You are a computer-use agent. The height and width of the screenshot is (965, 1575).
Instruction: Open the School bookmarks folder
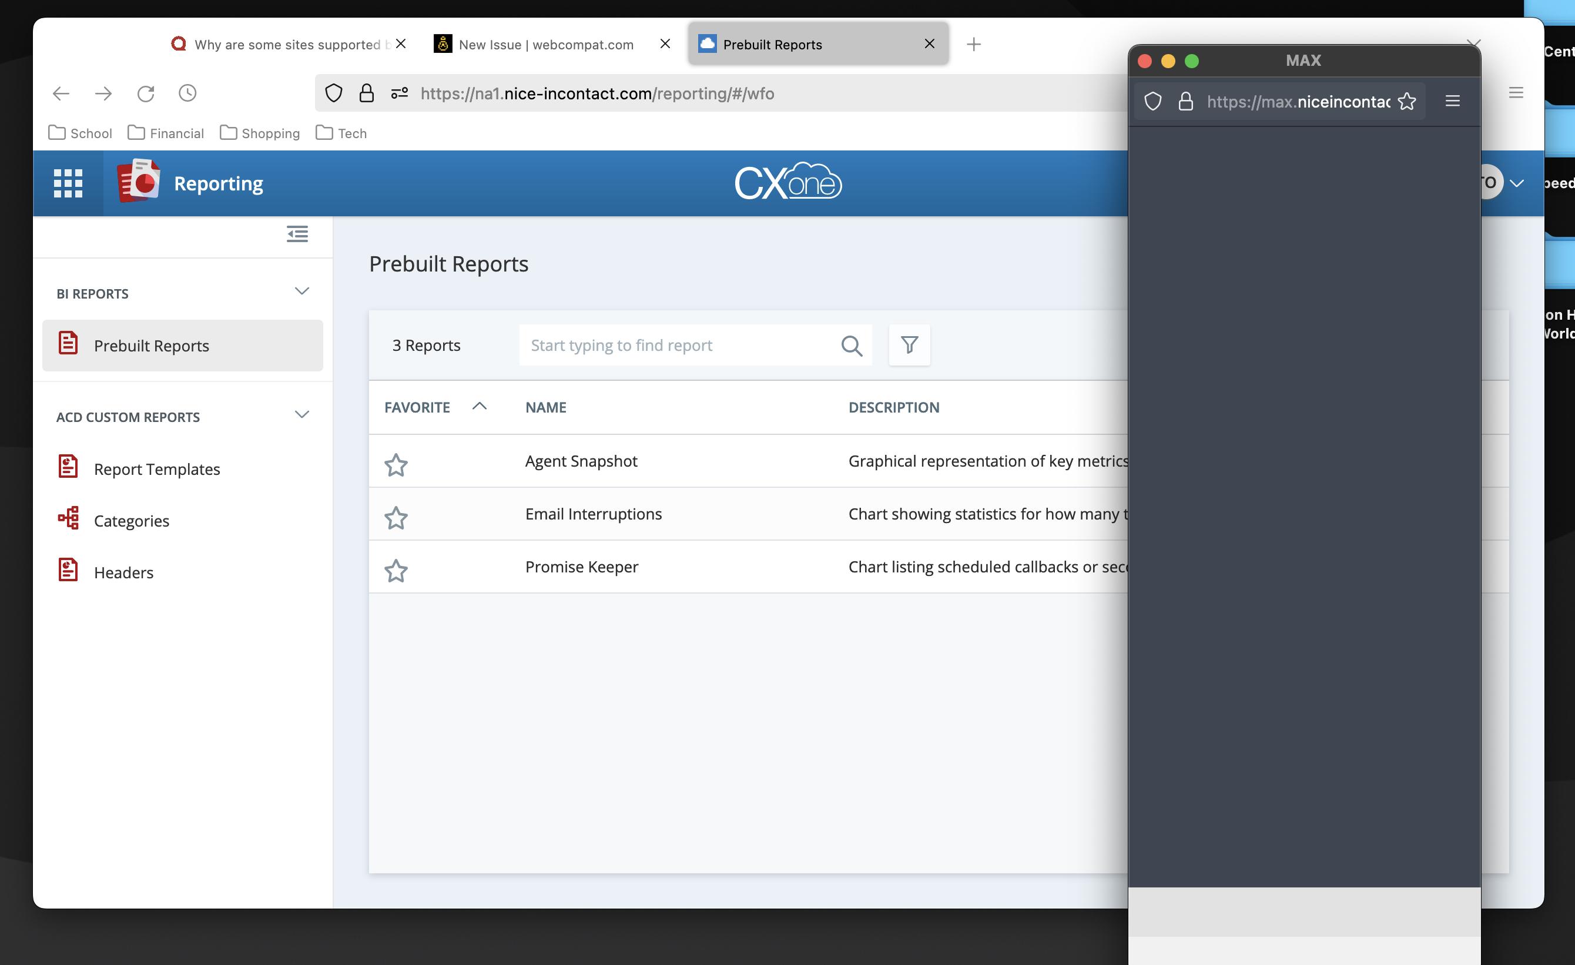point(80,133)
